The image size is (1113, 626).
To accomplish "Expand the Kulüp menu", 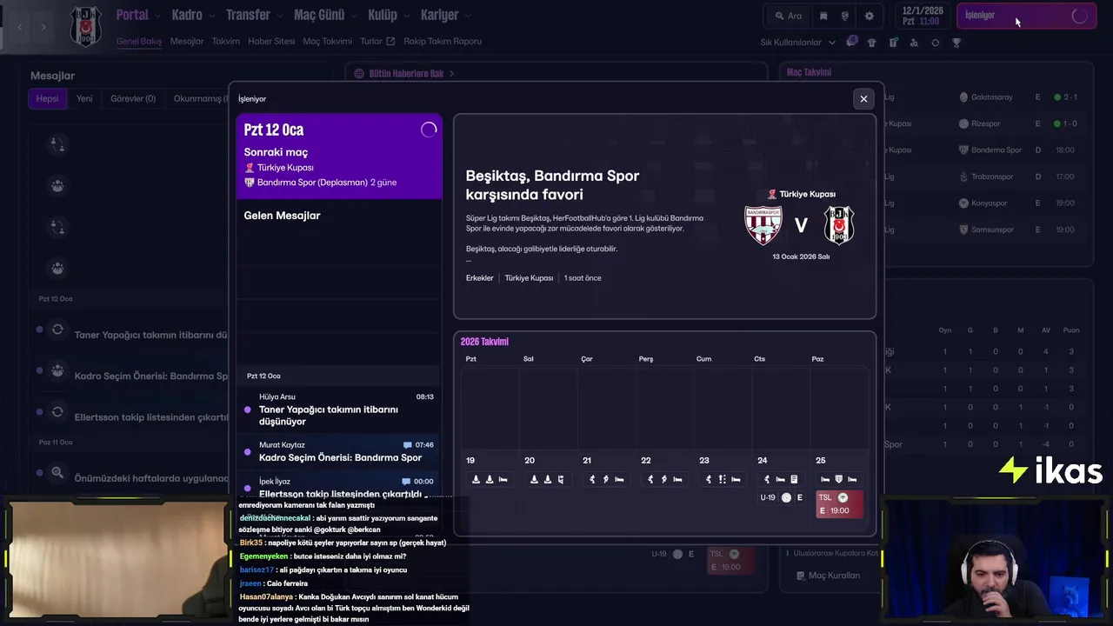I will click(x=389, y=15).
